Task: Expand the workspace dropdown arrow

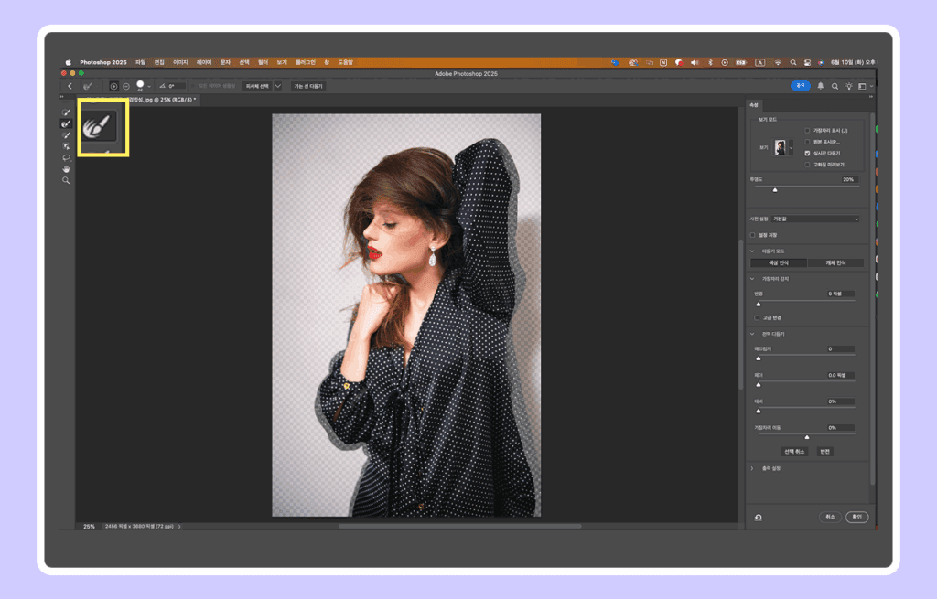Action: (871, 86)
